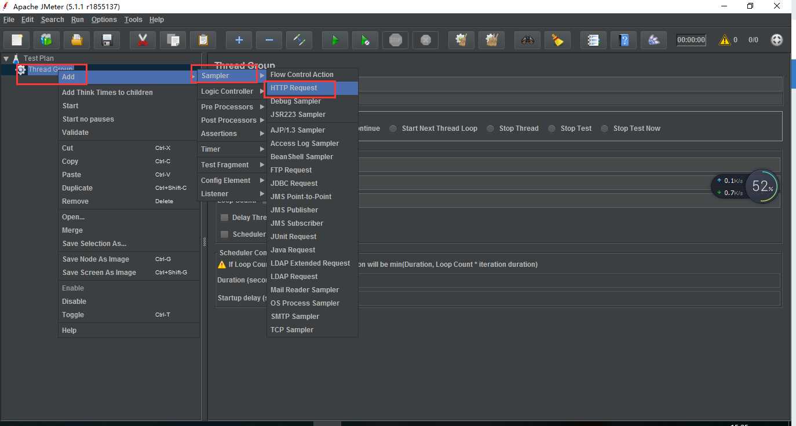This screenshot has height=426, width=796.
Task: Collapse all nodes with the minus icon
Action: click(269, 40)
